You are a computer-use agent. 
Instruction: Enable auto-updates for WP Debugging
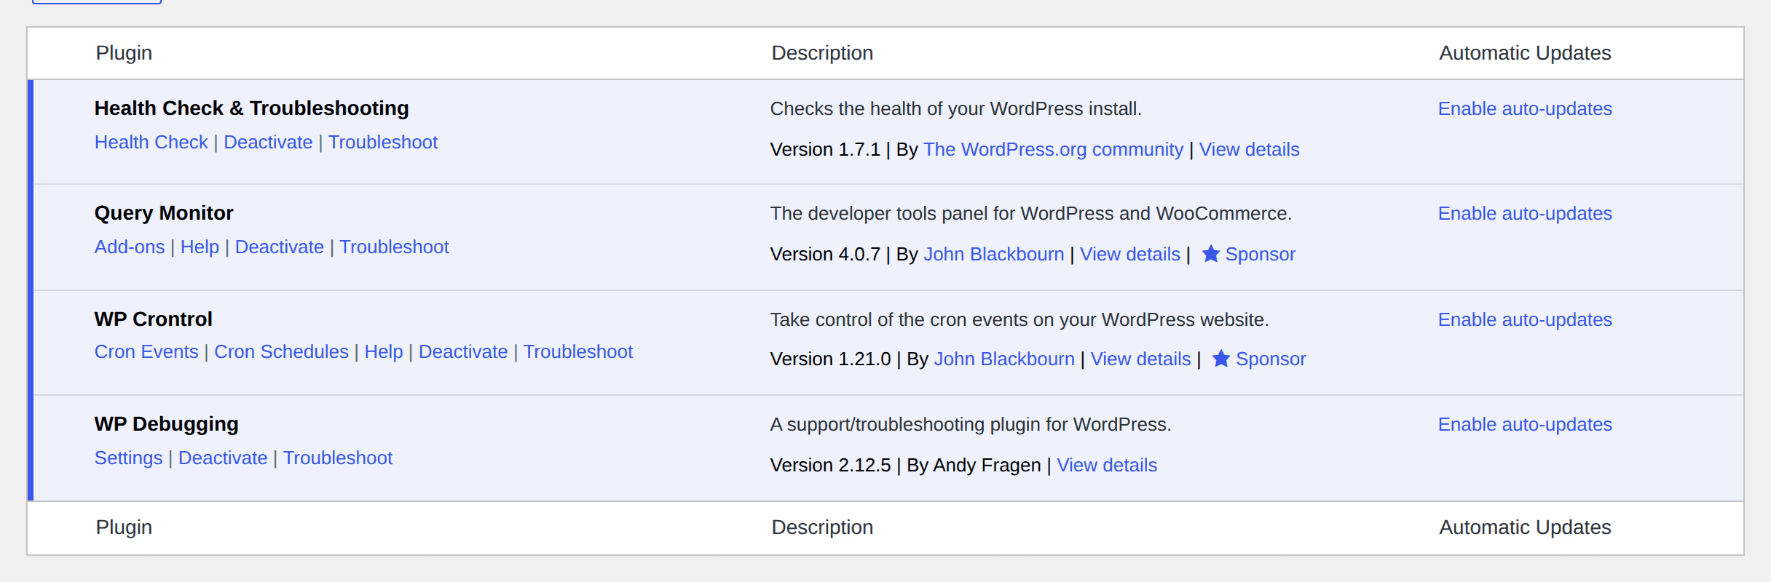(x=1525, y=424)
